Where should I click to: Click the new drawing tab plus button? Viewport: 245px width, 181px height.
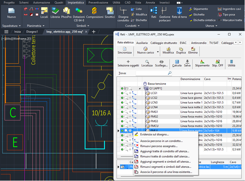click(x=93, y=32)
